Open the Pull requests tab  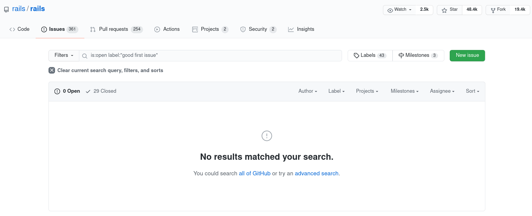(x=116, y=29)
